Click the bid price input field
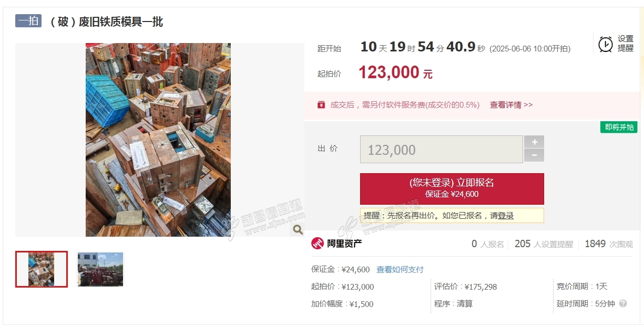The width and height of the screenshot is (644, 328). (441, 150)
